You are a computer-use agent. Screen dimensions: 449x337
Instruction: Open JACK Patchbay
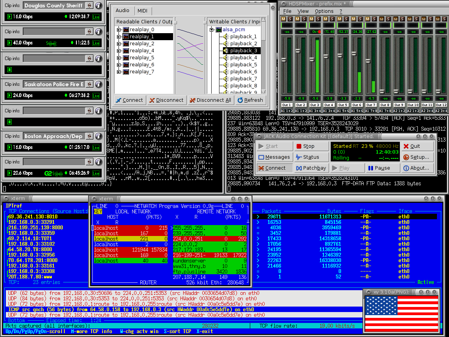point(311,168)
